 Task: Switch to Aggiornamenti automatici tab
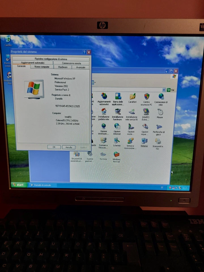33,63
